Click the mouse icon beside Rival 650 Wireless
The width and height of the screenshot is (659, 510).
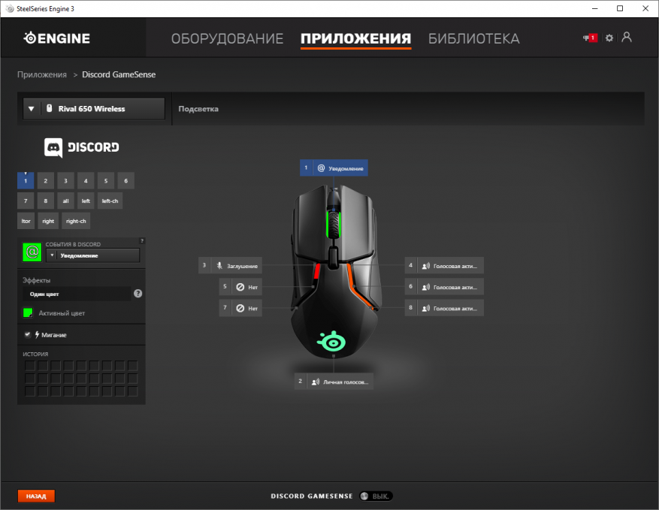pos(49,108)
